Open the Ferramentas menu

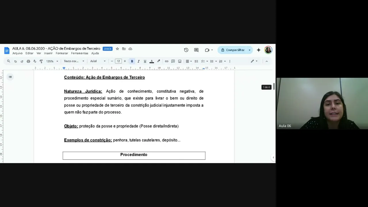click(80, 53)
